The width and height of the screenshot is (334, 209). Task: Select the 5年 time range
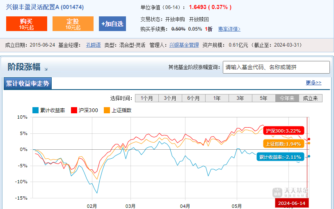point(263,98)
